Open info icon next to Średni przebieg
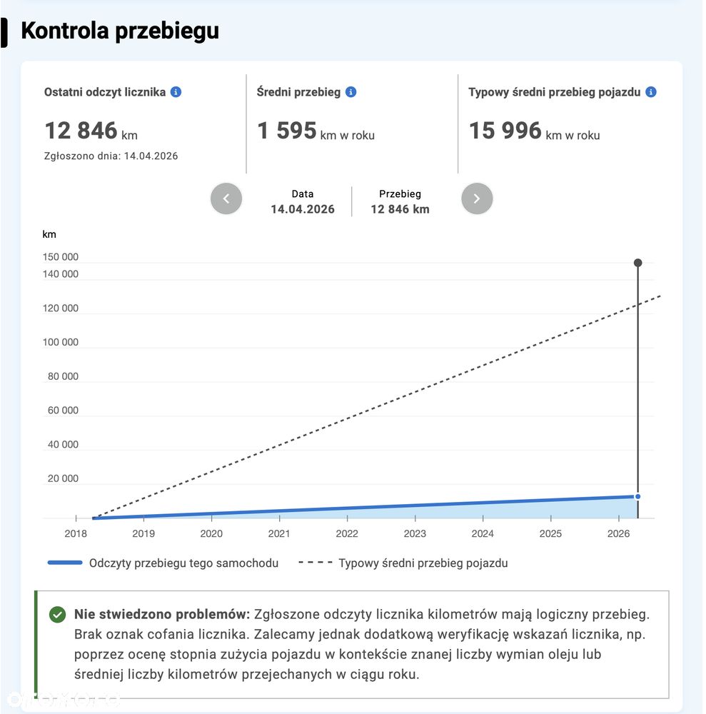 (351, 92)
